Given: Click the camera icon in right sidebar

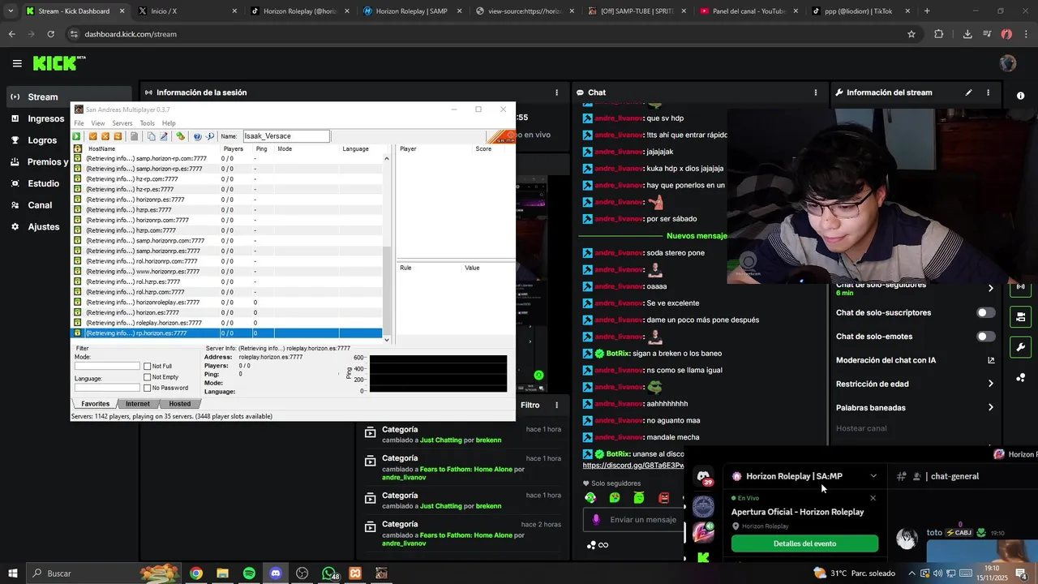Looking at the screenshot, I should coord(1020,317).
